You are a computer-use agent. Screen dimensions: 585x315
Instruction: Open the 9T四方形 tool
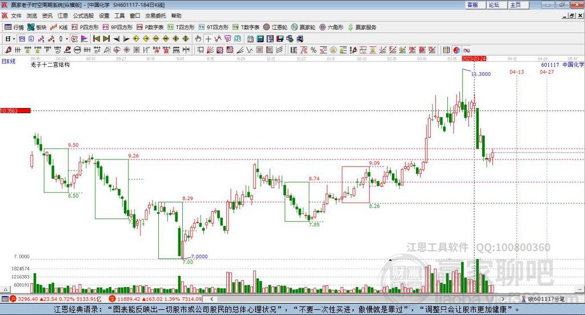click(x=214, y=27)
